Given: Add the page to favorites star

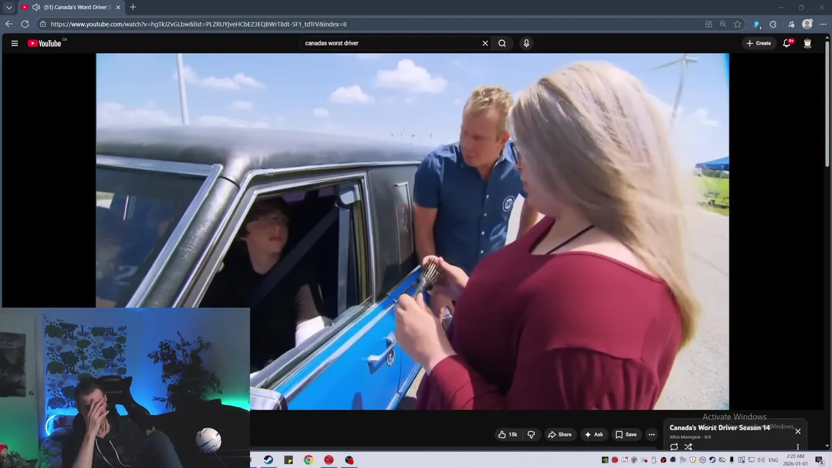Looking at the screenshot, I should [737, 24].
